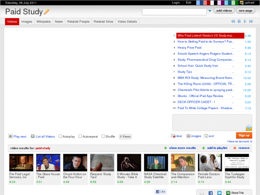Select the light blue color theme swatch

point(198,3)
